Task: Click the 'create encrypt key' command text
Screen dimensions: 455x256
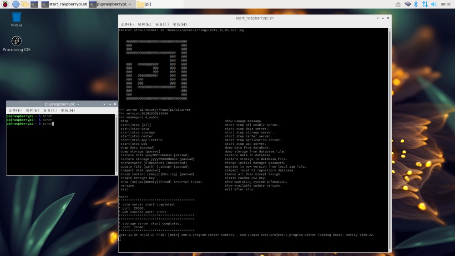Action: pyautogui.click(x=137, y=178)
